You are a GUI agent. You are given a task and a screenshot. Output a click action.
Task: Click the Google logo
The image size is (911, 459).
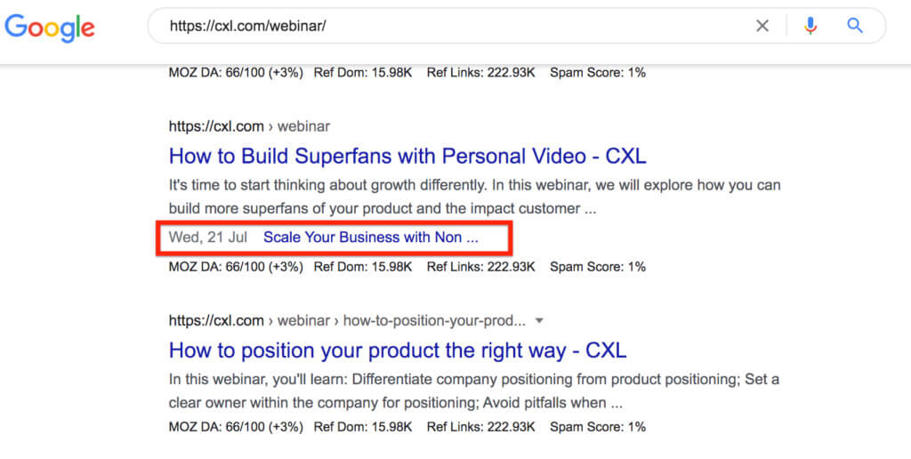[x=50, y=28]
